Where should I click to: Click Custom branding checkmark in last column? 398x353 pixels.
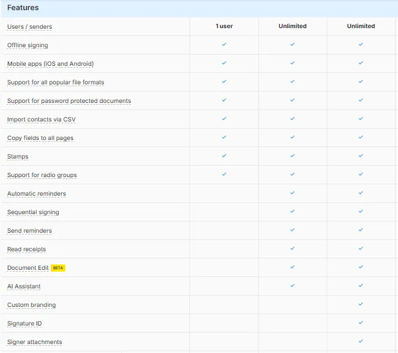pos(361,304)
